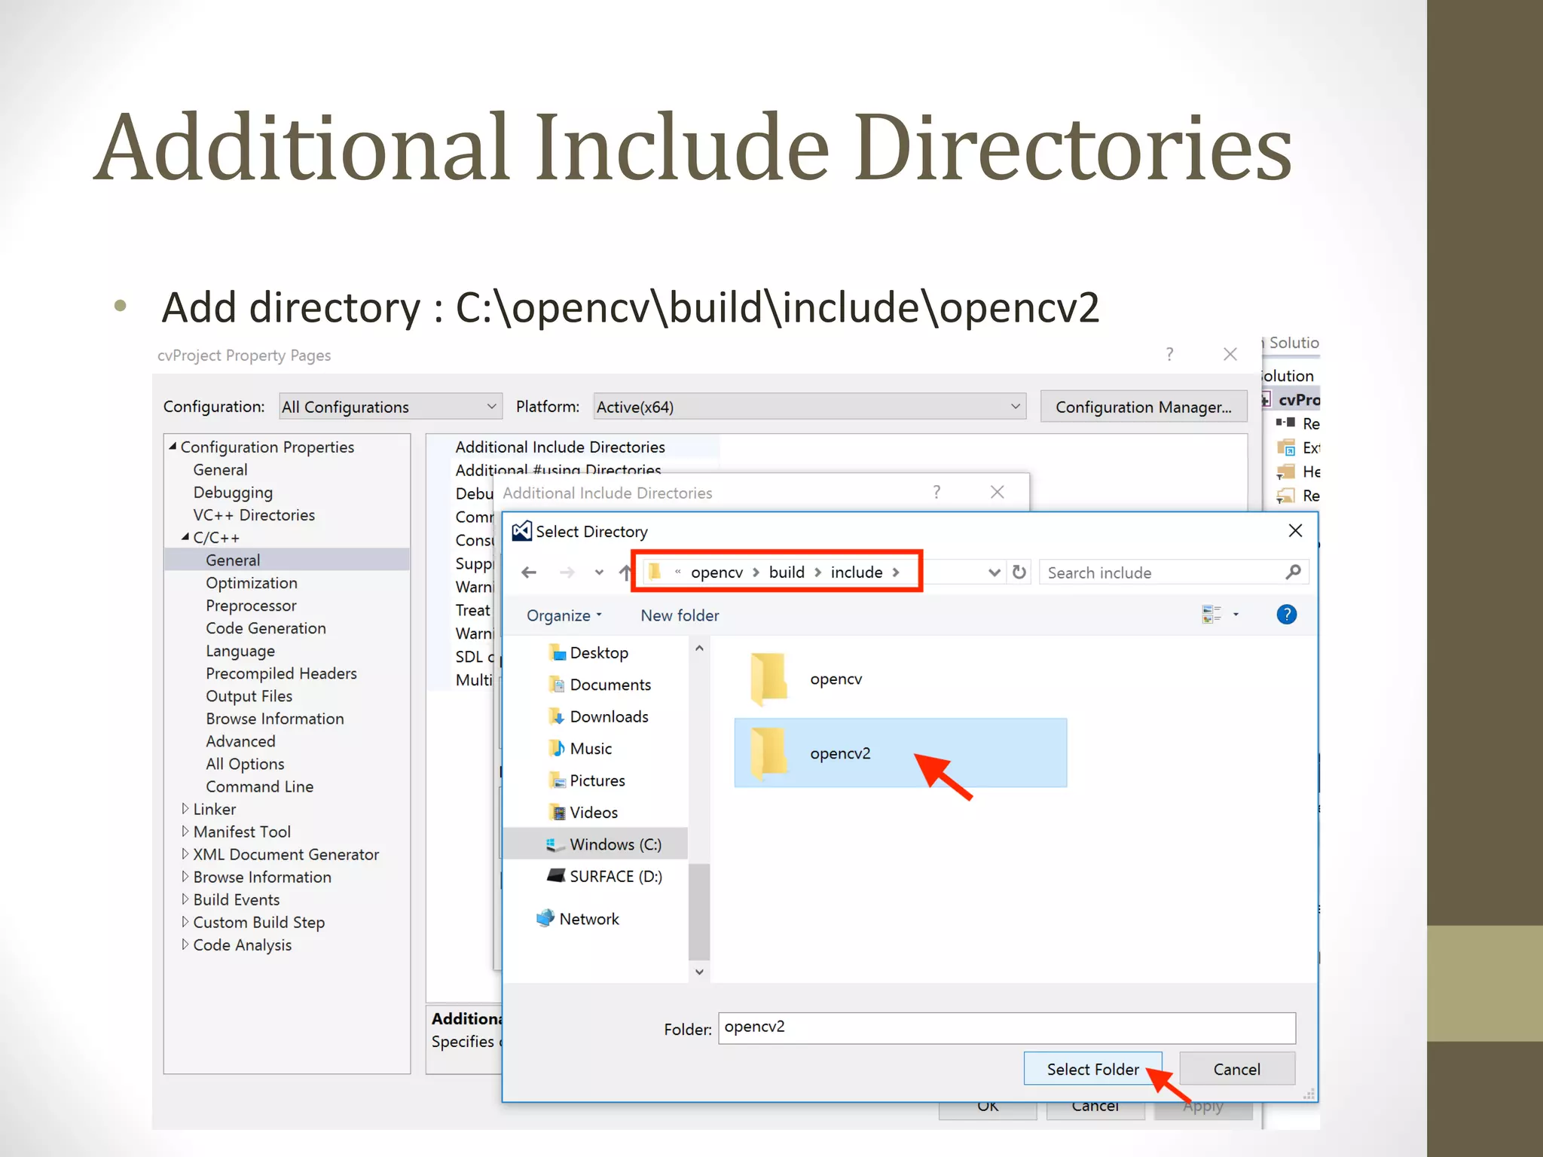Open the view options icon

point(1211,615)
